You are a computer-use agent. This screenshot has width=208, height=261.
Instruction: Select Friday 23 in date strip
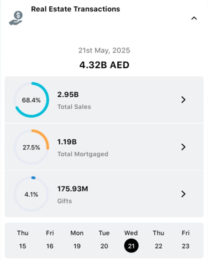(186, 240)
